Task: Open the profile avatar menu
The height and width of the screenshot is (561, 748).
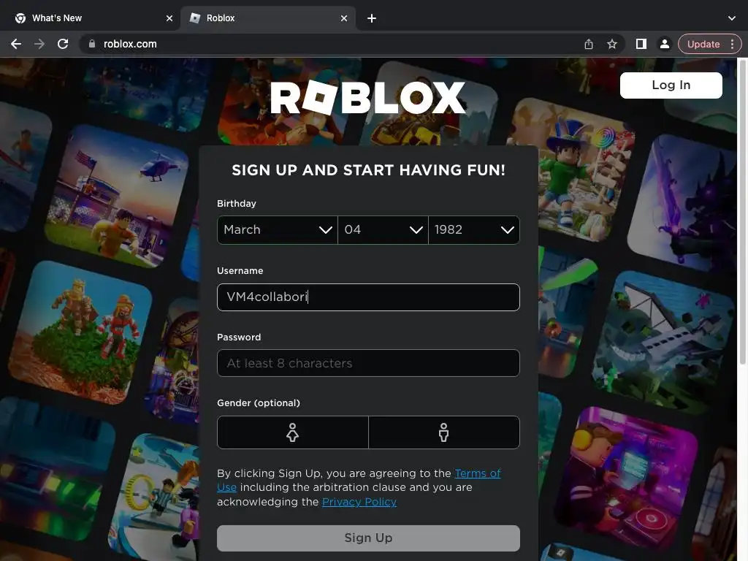Action: (664, 44)
